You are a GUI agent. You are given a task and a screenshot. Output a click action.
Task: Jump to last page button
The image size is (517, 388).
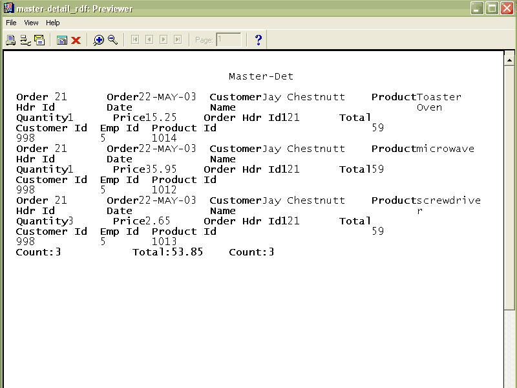[178, 40]
